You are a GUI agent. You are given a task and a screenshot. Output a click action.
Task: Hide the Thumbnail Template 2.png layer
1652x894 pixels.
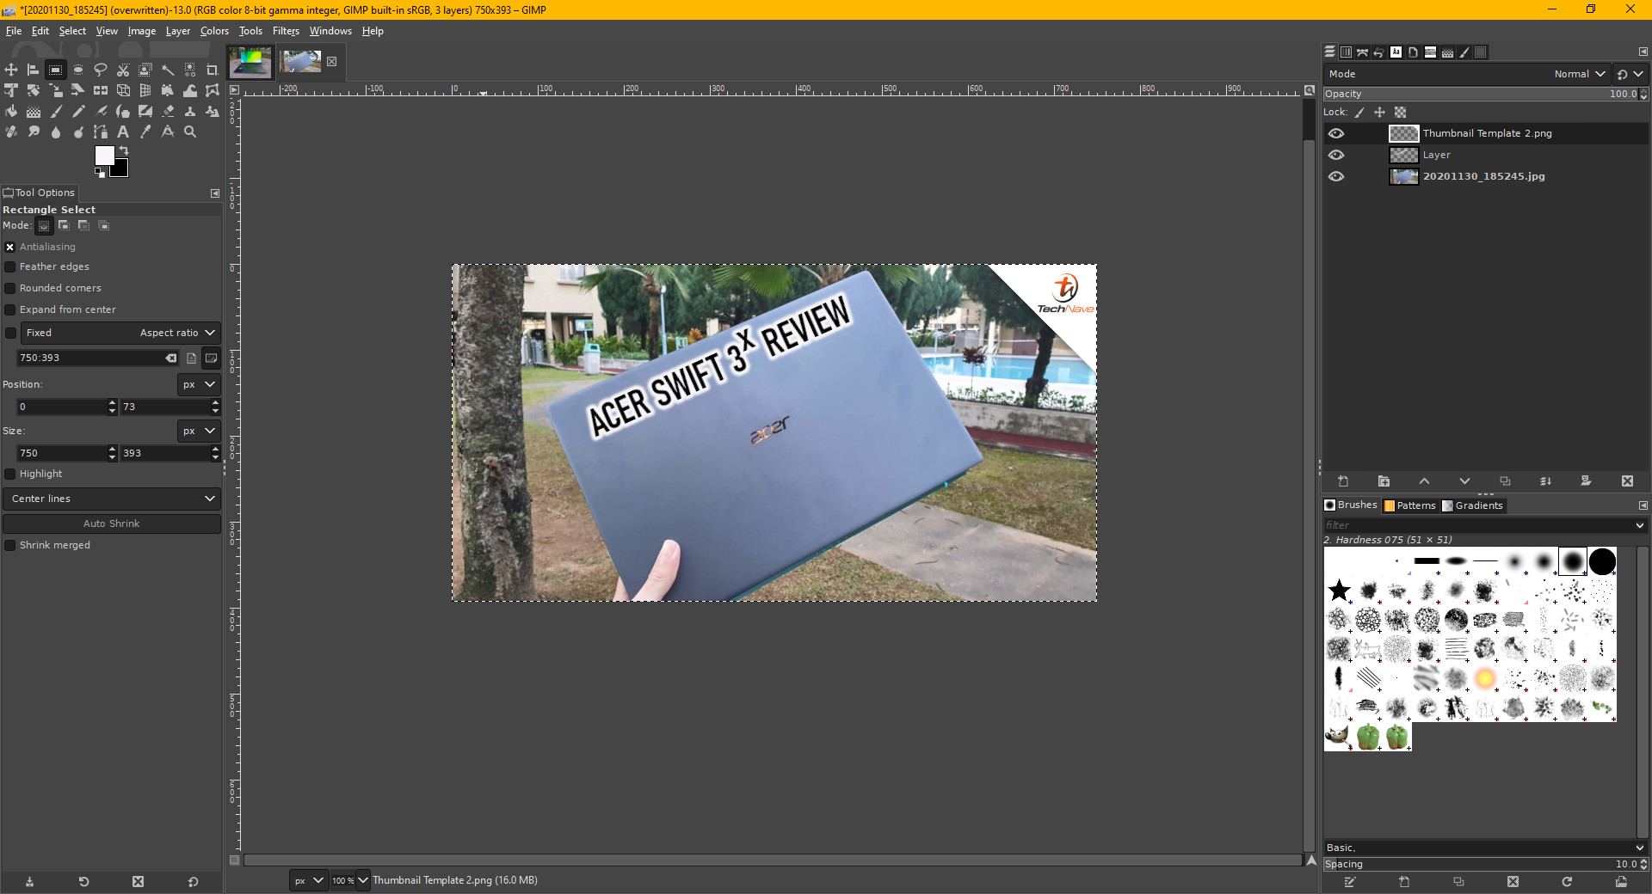[x=1336, y=133]
